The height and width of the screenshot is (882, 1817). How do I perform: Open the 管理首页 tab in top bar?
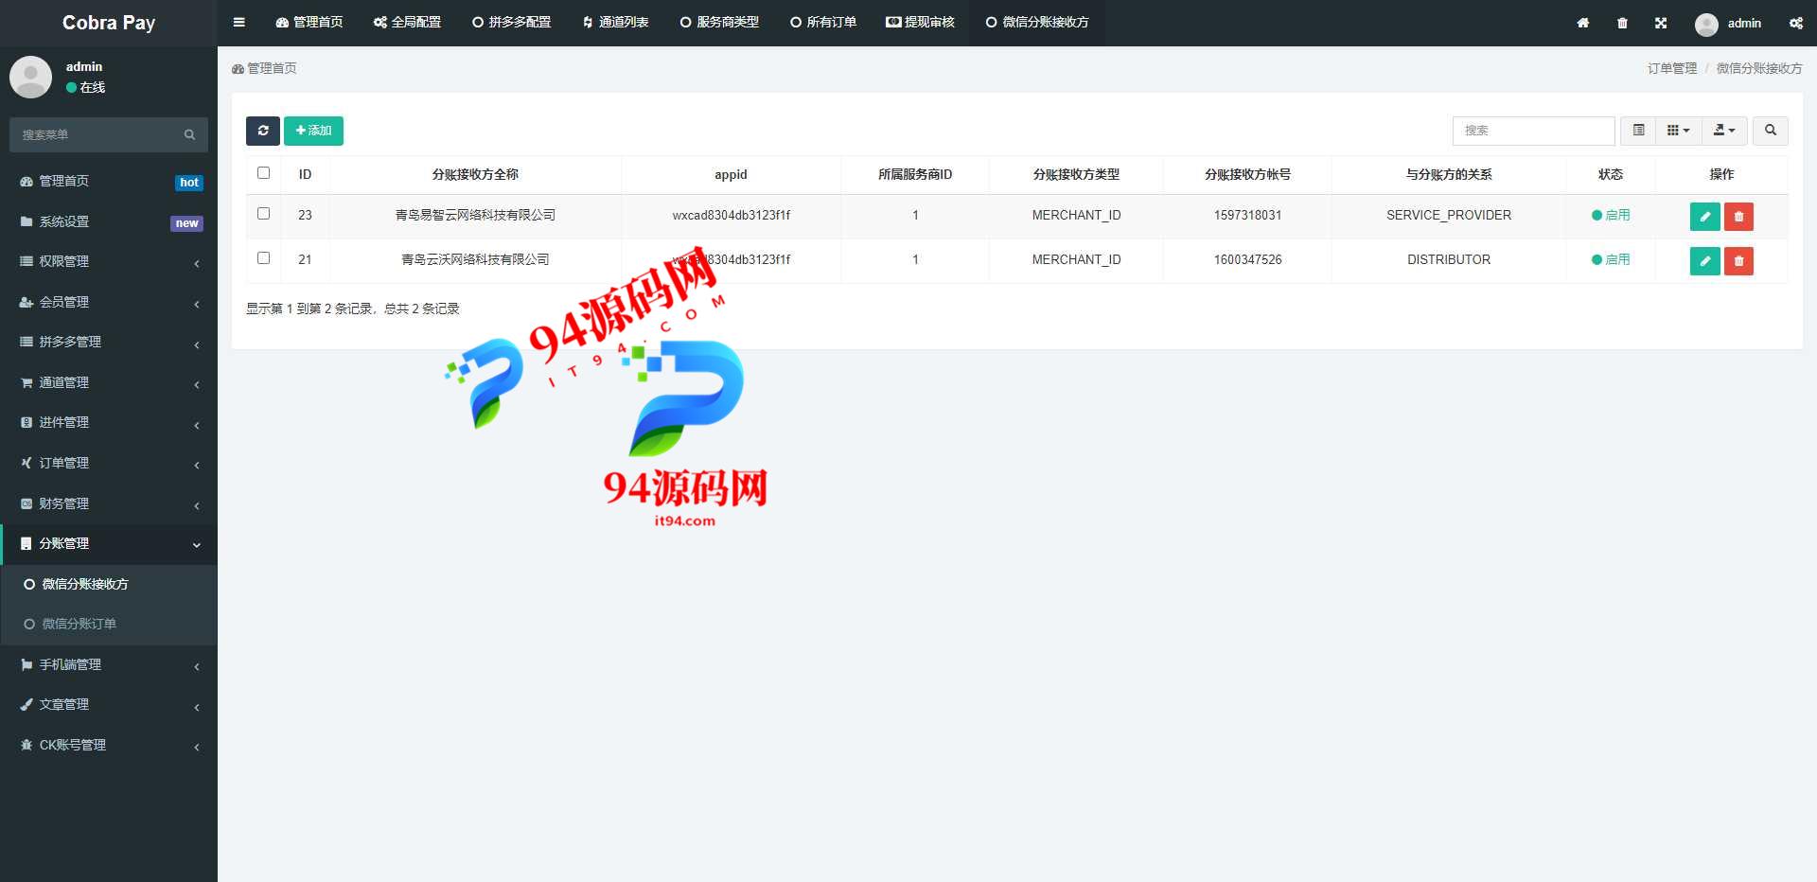[309, 23]
